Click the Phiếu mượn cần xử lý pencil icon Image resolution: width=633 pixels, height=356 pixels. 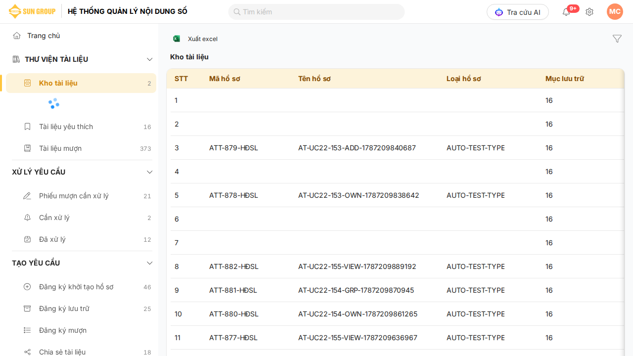pos(27,196)
